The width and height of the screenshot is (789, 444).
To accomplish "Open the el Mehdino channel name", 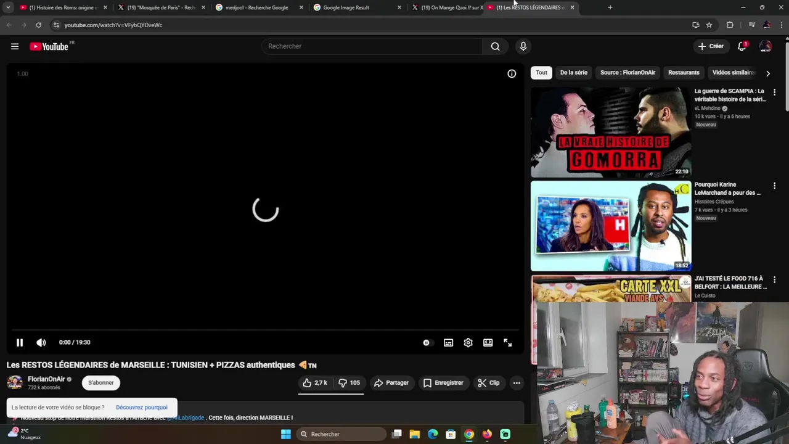I will [708, 109].
